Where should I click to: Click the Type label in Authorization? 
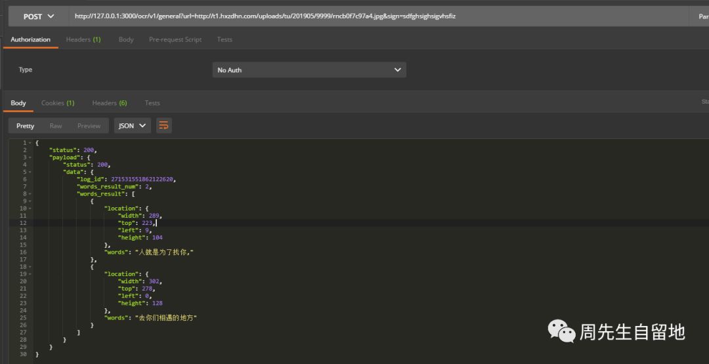tap(26, 70)
